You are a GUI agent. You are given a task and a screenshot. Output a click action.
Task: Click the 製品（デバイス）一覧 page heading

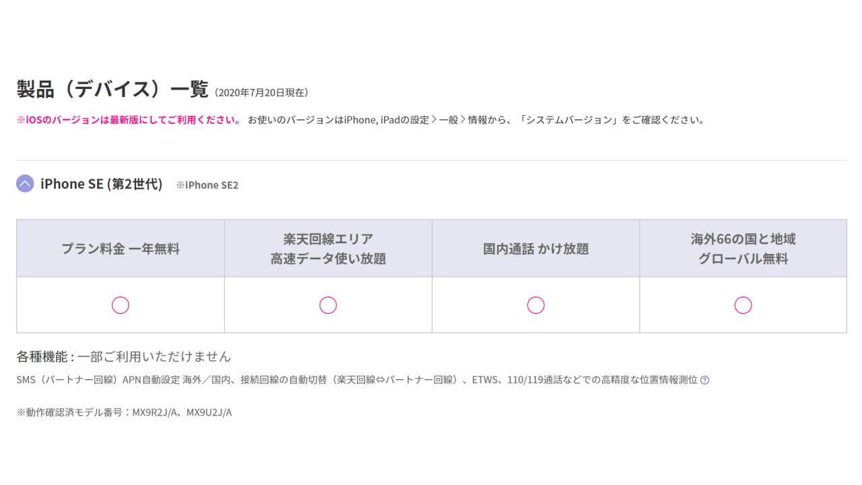(x=112, y=89)
